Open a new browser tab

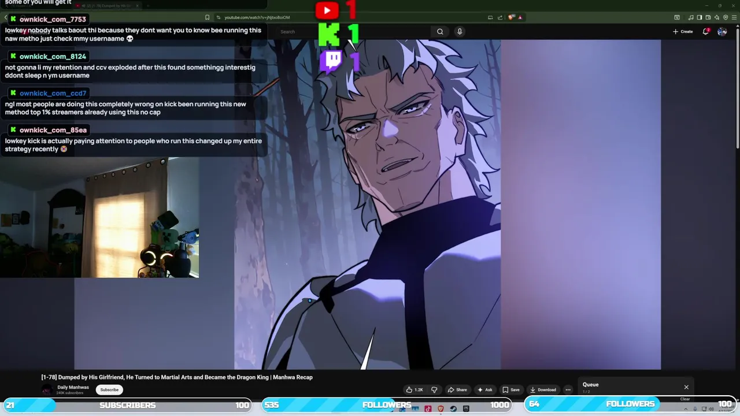148,6
